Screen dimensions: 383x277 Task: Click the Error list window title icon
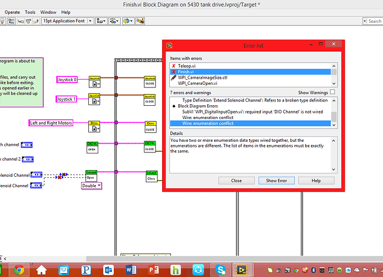click(169, 45)
